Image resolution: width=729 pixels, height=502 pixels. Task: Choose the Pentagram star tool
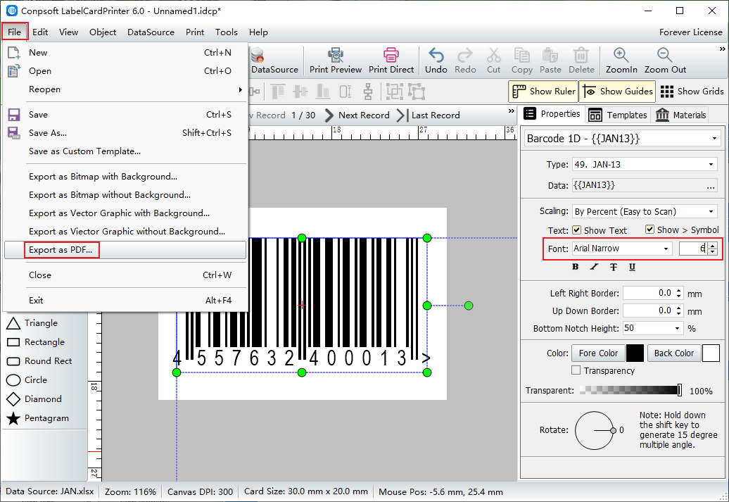[38, 418]
